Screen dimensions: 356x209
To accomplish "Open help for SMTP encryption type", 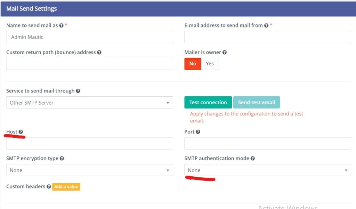I will 62,159.
